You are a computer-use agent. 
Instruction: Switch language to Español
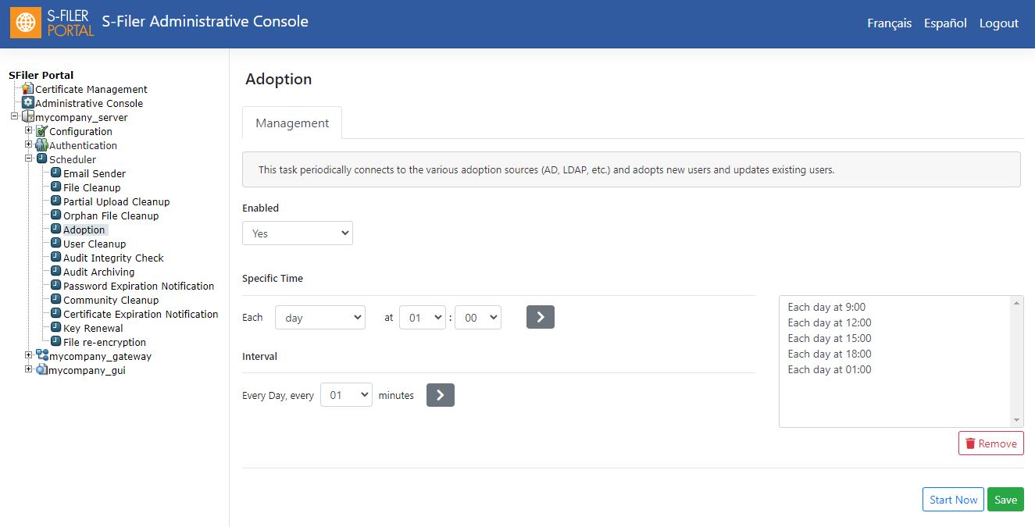(x=945, y=23)
